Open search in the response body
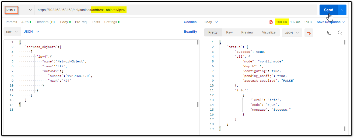 click(340, 33)
